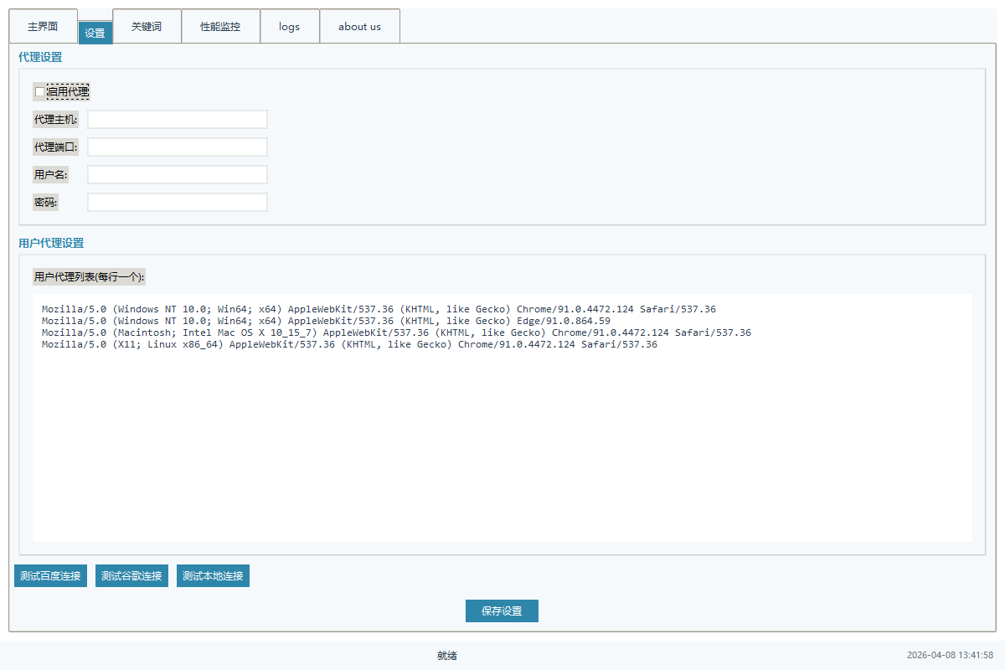Focus the 代理端口 text box
Viewport: 1005px width, 670px height.
pos(178,147)
